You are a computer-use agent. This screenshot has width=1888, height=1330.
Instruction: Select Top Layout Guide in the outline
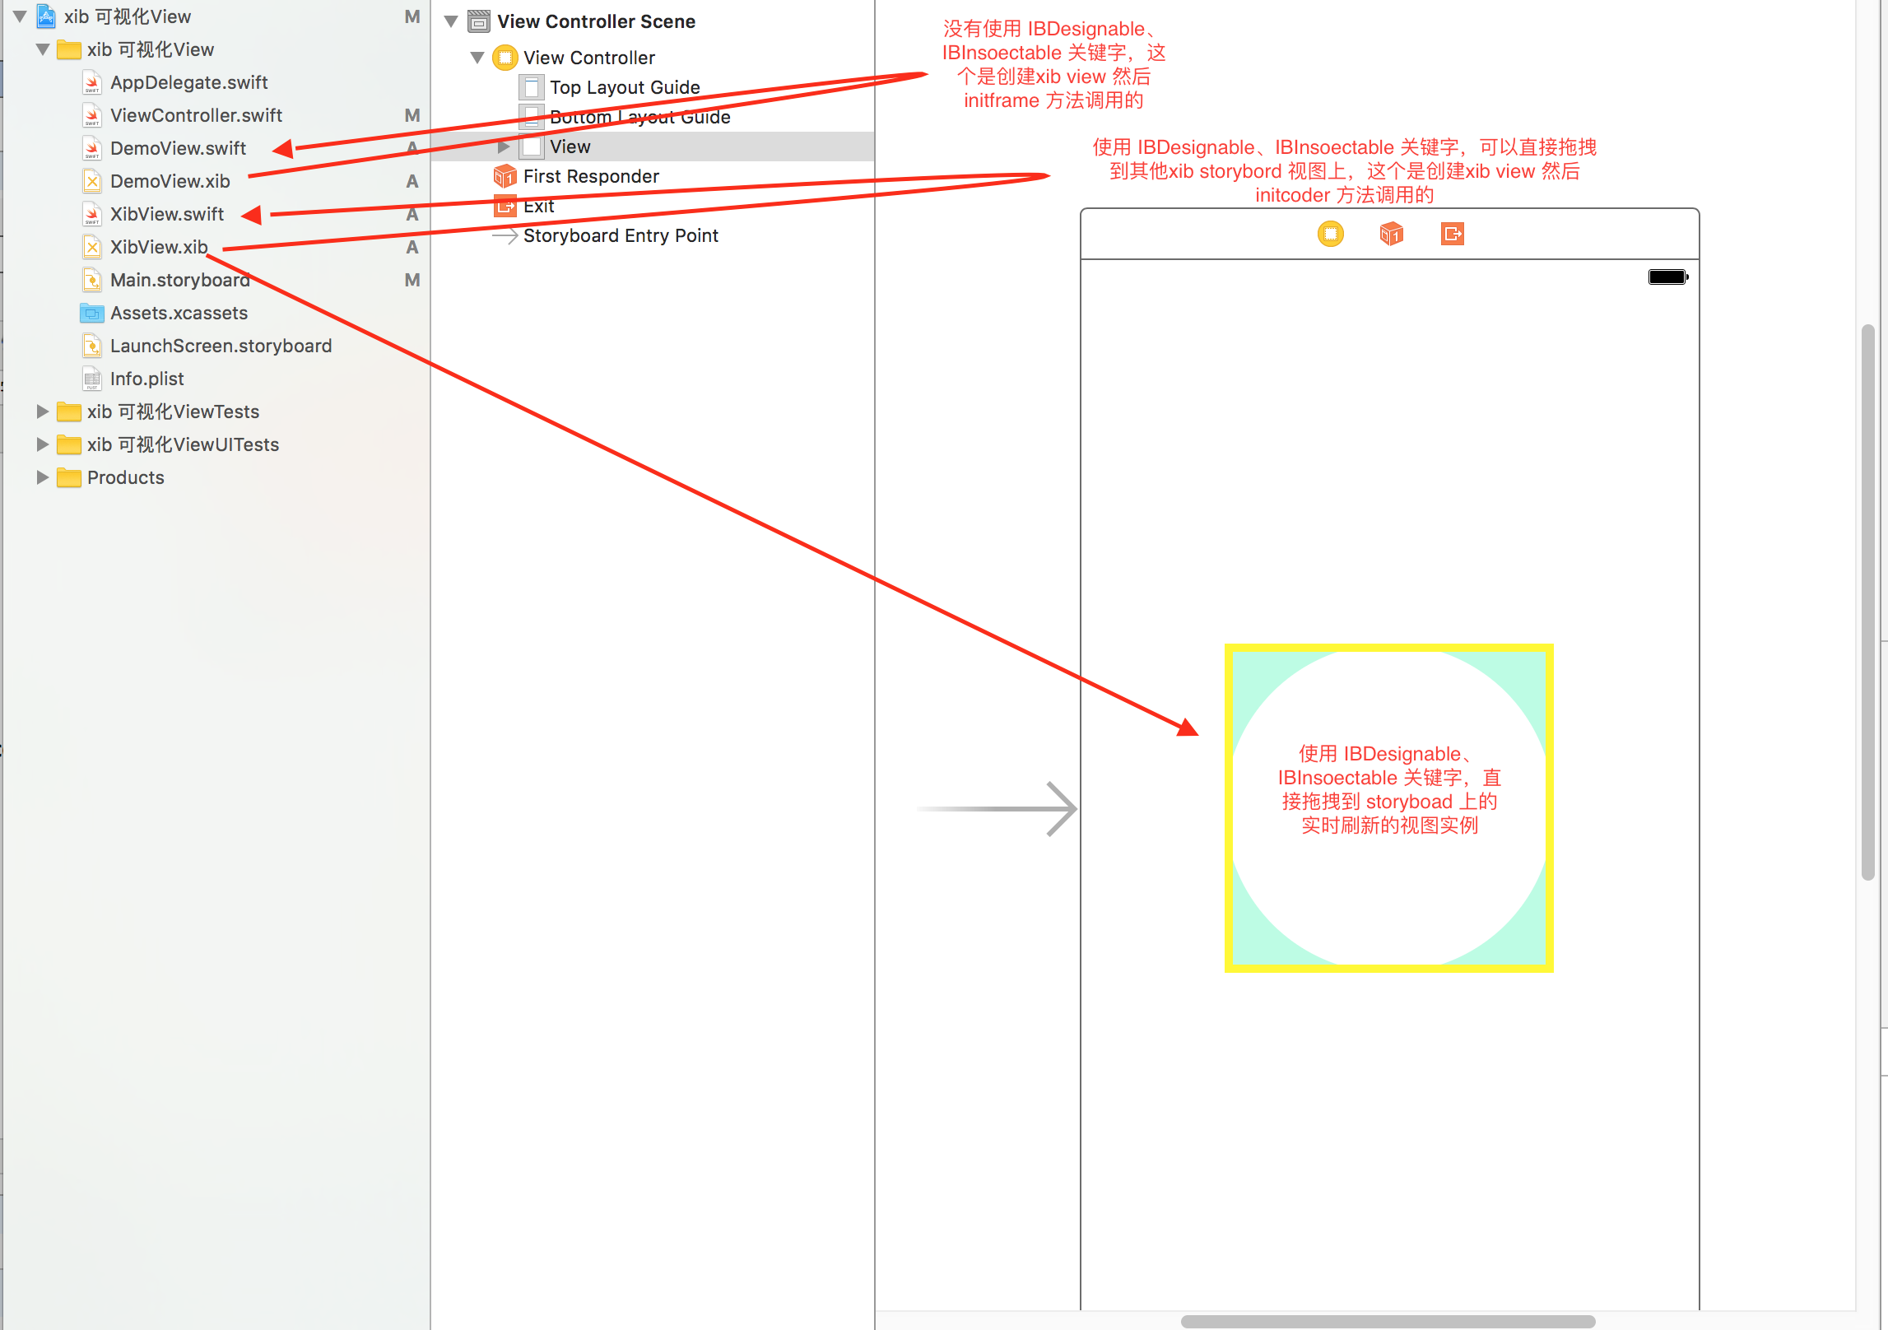point(626,86)
